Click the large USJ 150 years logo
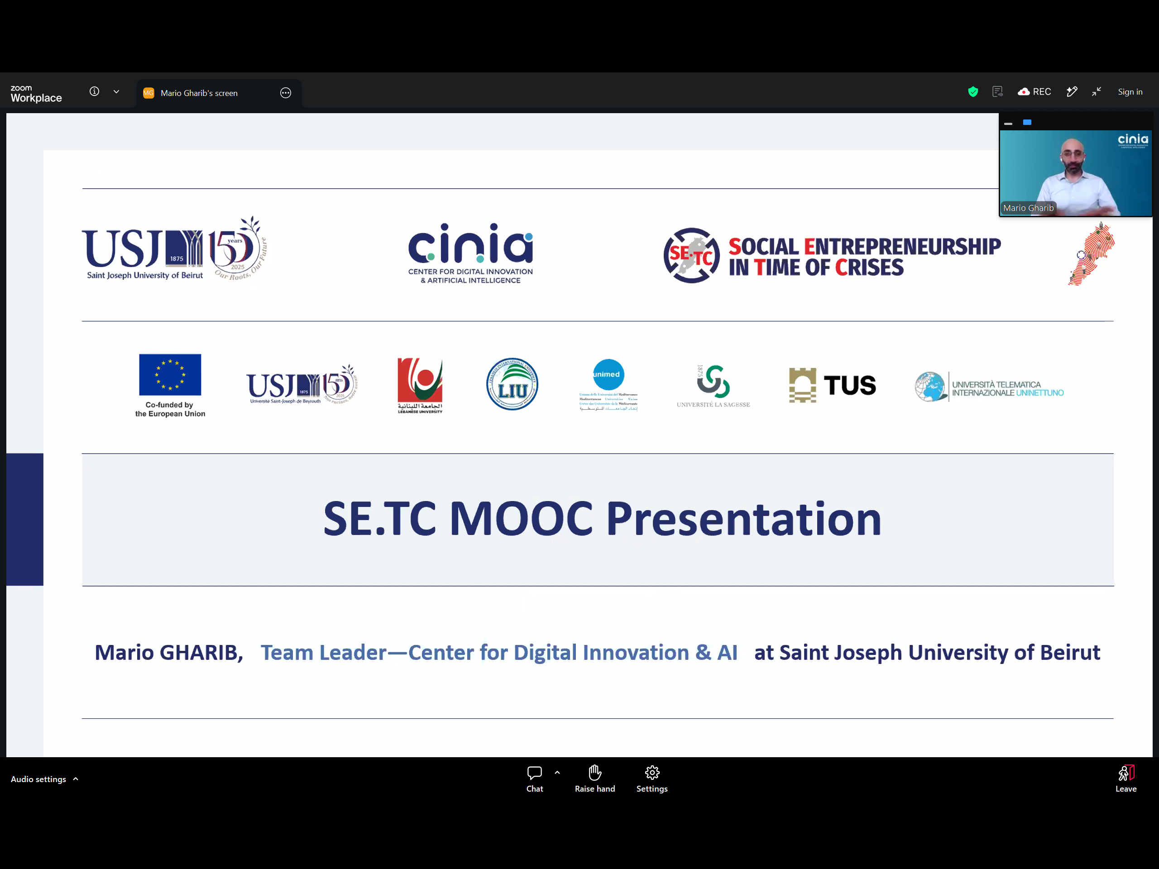The width and height of the screenshot is (1159, 869). point(175,249)
